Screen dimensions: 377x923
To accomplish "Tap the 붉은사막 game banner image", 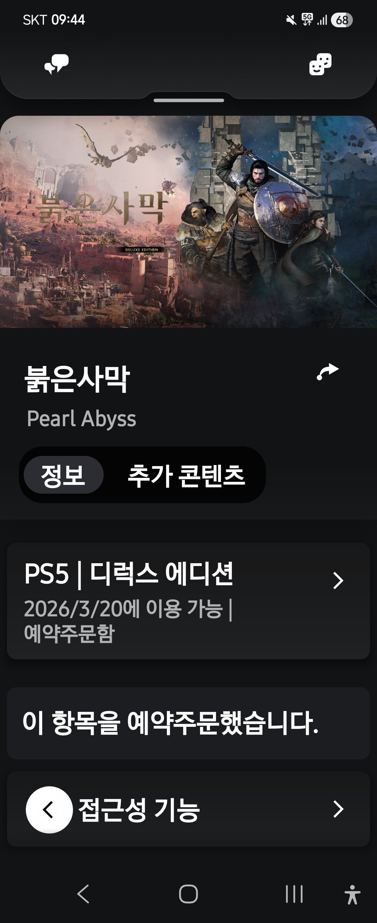I will (x=188, y=222).
